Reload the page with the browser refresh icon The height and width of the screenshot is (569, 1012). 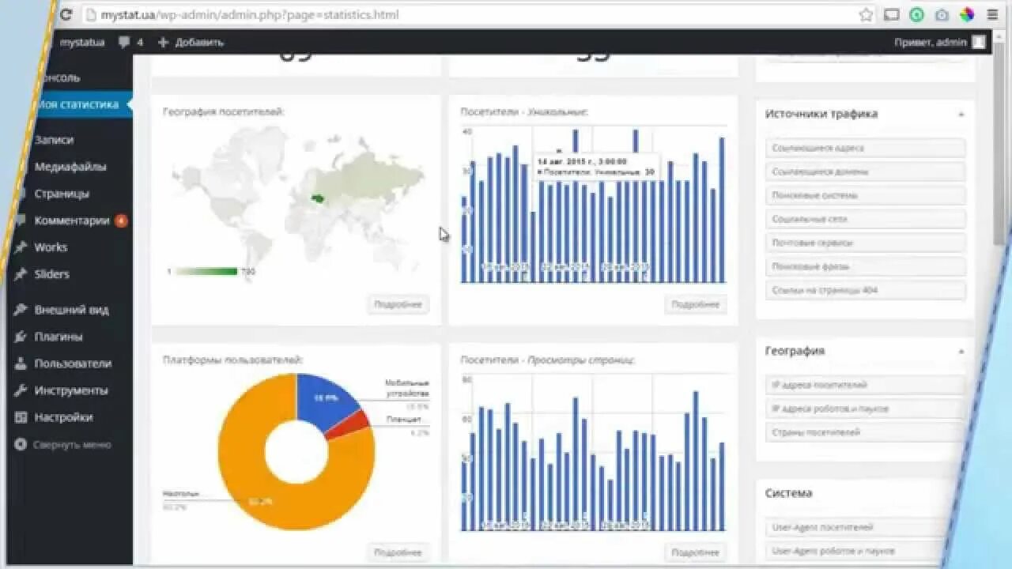click(66, 14)
